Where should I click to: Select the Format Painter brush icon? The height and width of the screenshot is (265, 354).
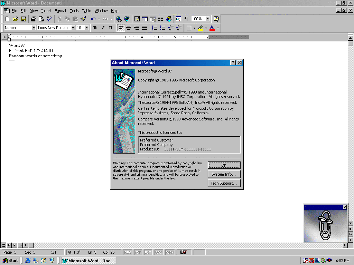click(83, 19)
